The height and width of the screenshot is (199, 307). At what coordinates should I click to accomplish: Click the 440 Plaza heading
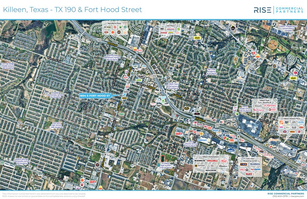(170, 26)
